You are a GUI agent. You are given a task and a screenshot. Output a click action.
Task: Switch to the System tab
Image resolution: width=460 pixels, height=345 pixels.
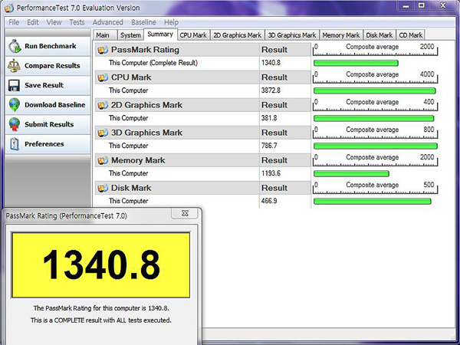130,35
